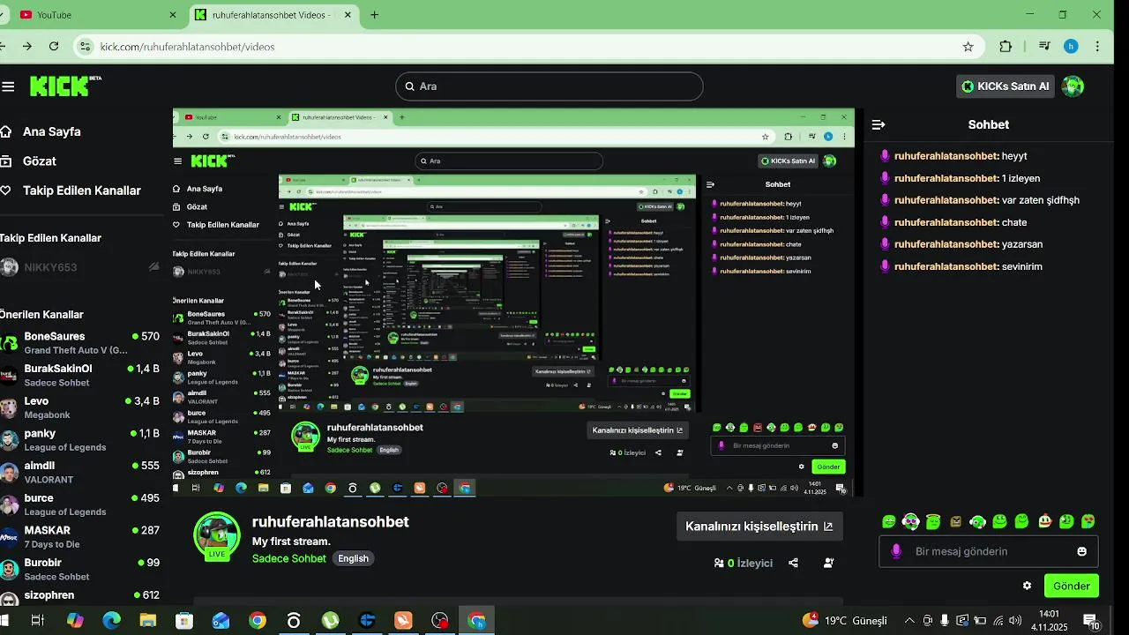Click the channel LIVE avatar
Image resolution: width=1129 pixels, height=635 pixels.
click(x=217, y=536)
